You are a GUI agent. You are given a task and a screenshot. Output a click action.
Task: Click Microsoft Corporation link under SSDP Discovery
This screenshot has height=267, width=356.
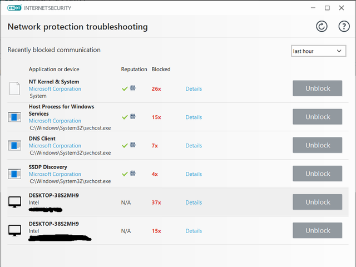tap(55, 174)
